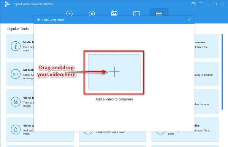
Task: Click the Media Metadata info icon
Action: click(x=16, y=46)
